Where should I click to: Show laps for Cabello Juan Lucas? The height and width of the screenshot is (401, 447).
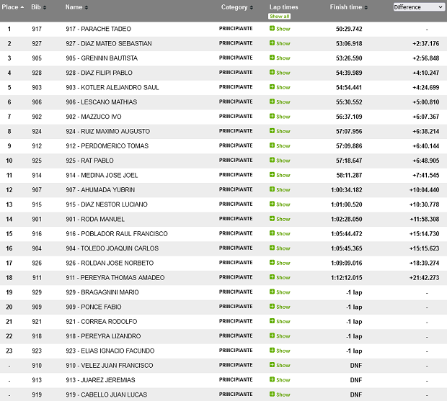(x=279, y=395)
